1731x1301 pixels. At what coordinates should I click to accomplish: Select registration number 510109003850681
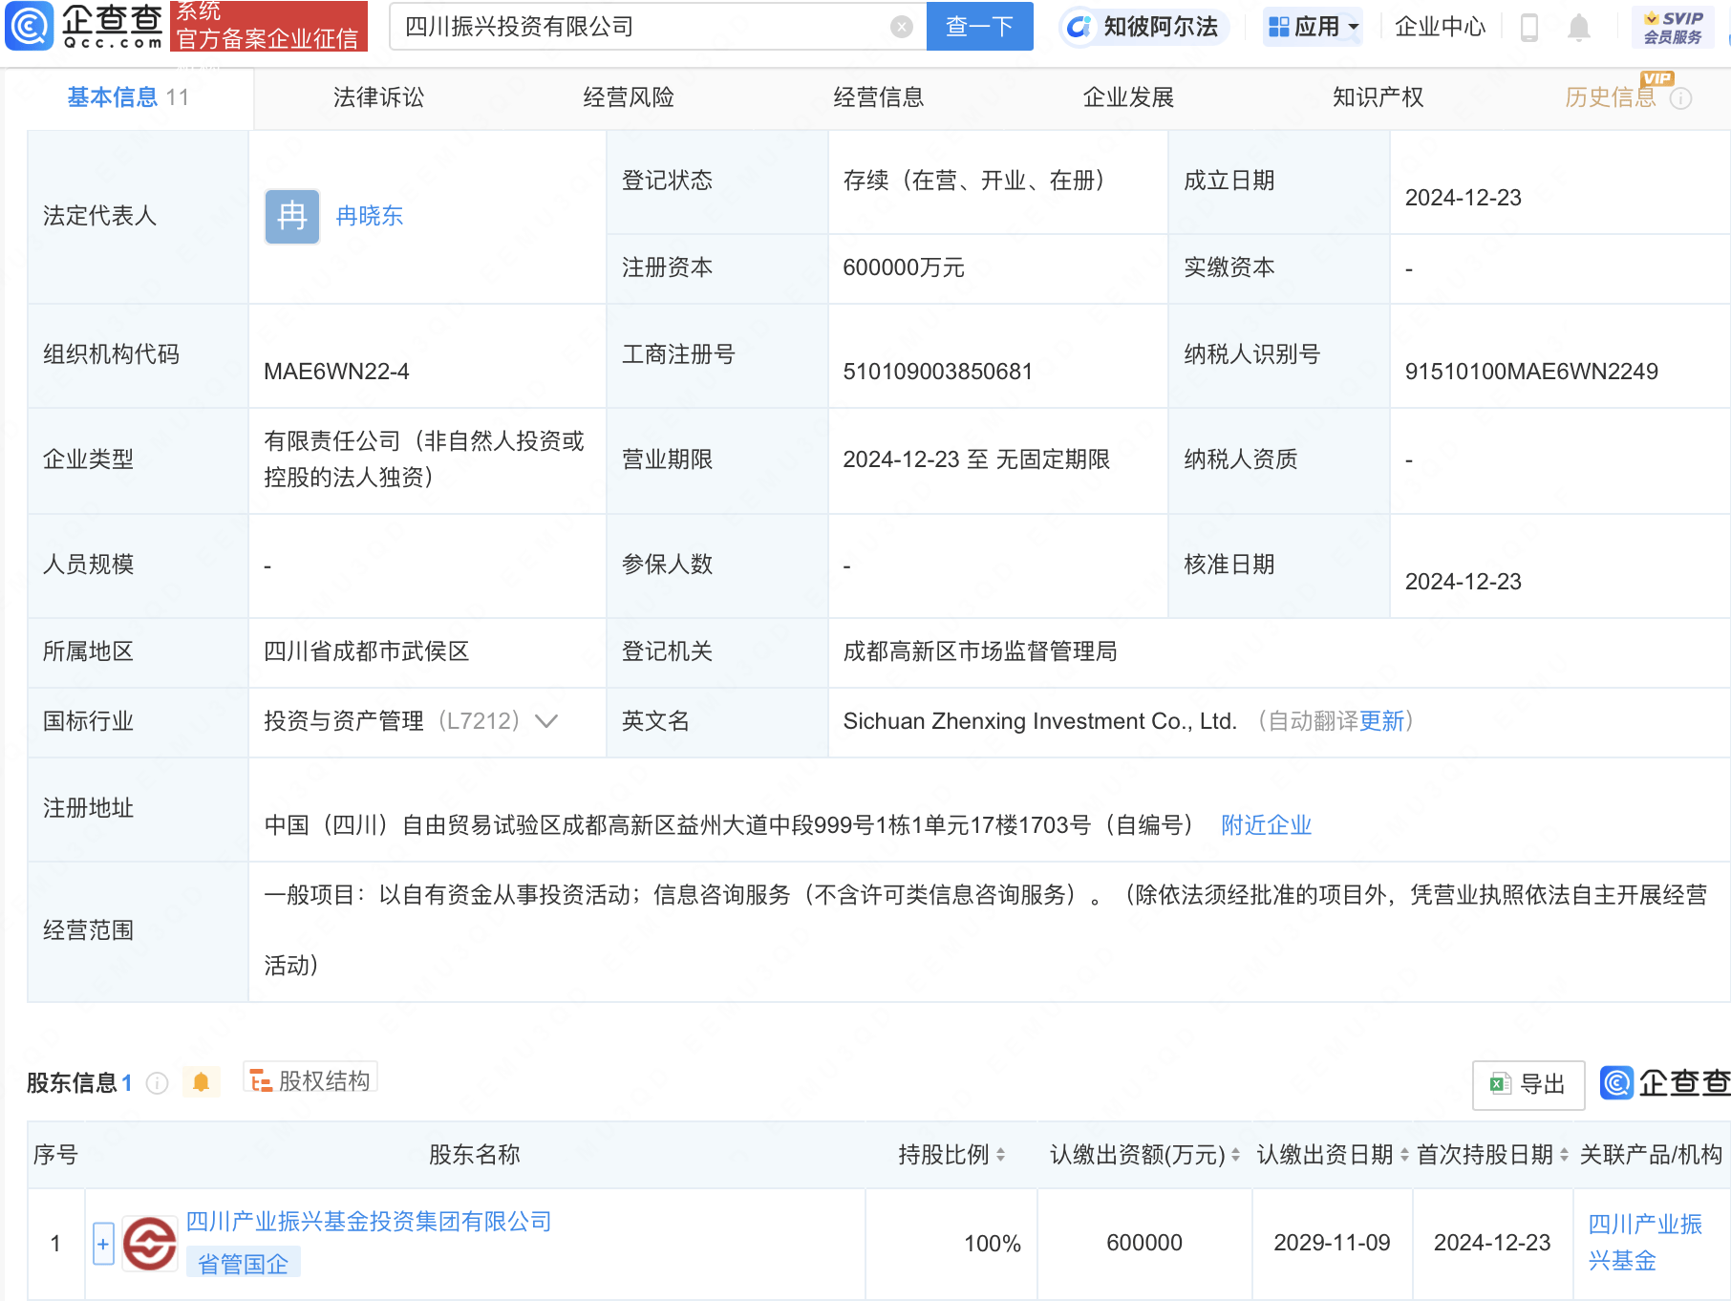937,372
